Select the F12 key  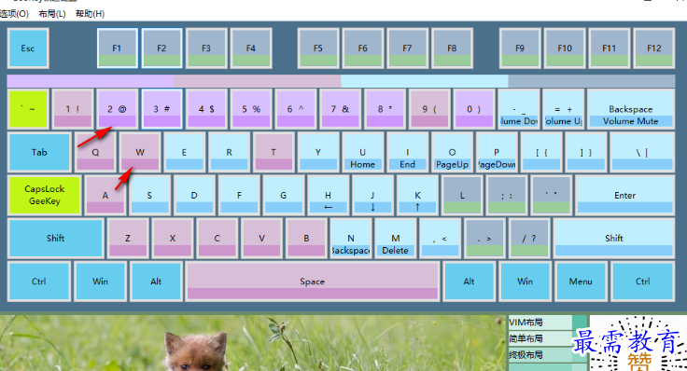click(x=653, y=48)
